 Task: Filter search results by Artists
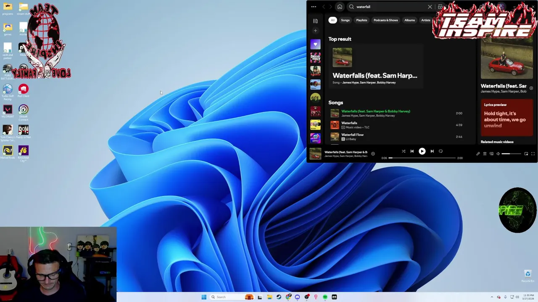426,20
